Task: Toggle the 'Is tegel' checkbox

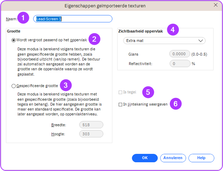Action: pyautogui.click(x=120, y=92)
